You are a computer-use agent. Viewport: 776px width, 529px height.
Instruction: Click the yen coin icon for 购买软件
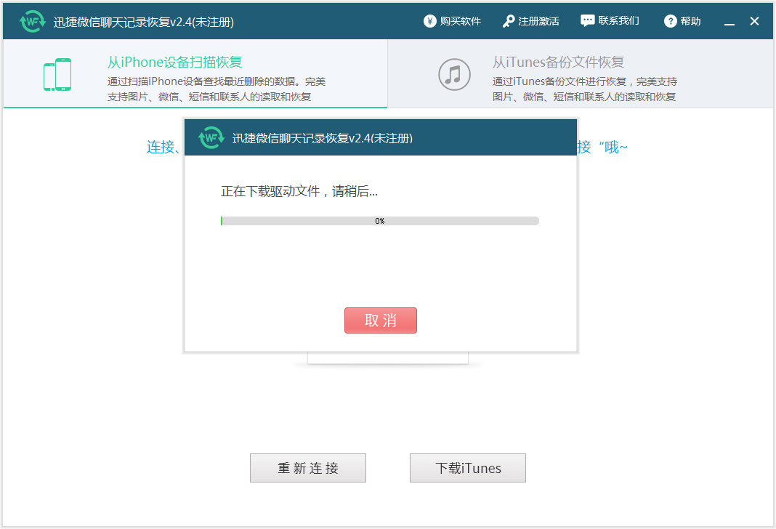430,21
